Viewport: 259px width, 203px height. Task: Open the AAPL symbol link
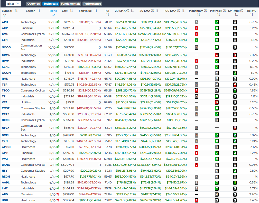click(x=6, y=182)
